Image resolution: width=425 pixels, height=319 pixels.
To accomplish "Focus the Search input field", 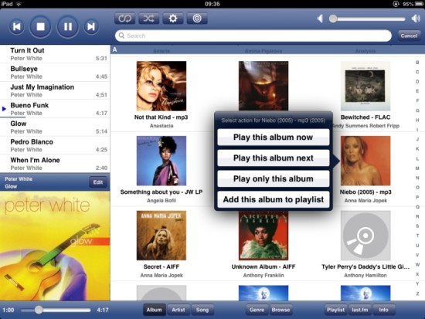I will [x=253, y=36].
